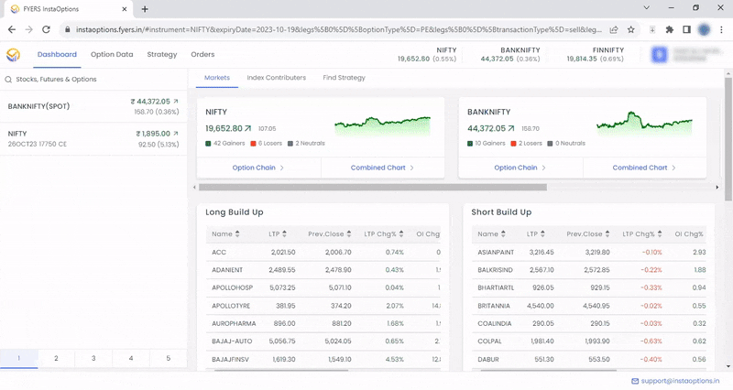Open the browser three-dot menu
Screen dimensions: 733x390
tap(721, 29)
